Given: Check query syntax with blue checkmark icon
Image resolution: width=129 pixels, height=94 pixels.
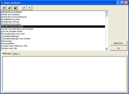Looking at the screenshot, I should click(24, 8).
